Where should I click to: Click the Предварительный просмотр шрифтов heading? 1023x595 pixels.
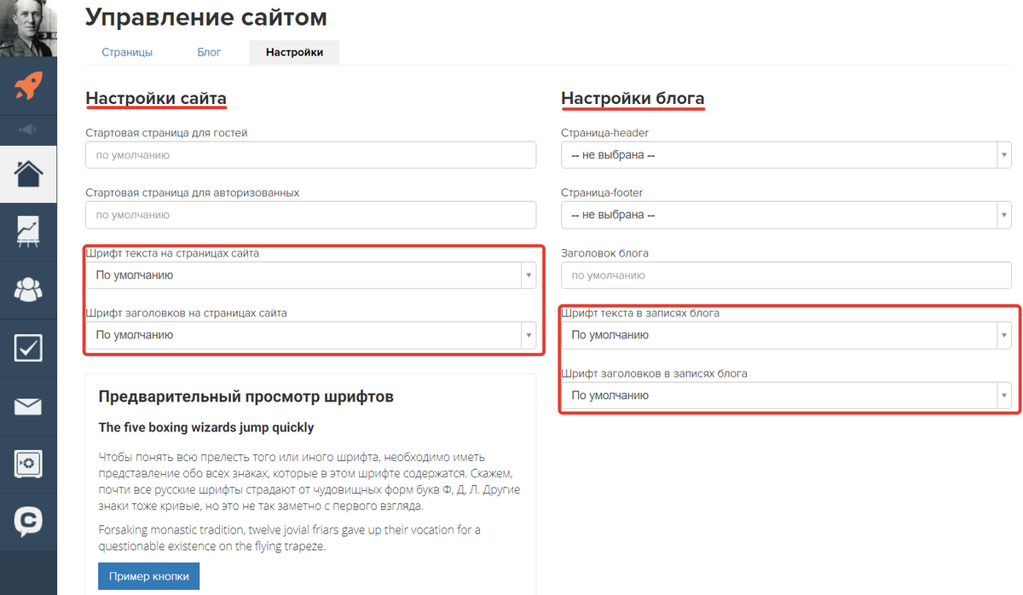tap(246, 396)
